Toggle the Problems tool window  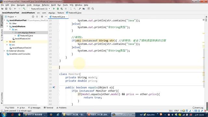(x=61, y=108)
